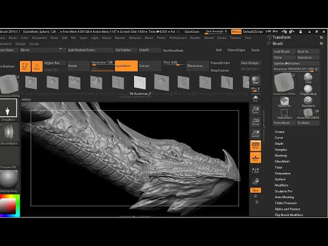The image size is (328, 246).
Task: Expand the Tablet Pressure section
Action: [286, 203]
